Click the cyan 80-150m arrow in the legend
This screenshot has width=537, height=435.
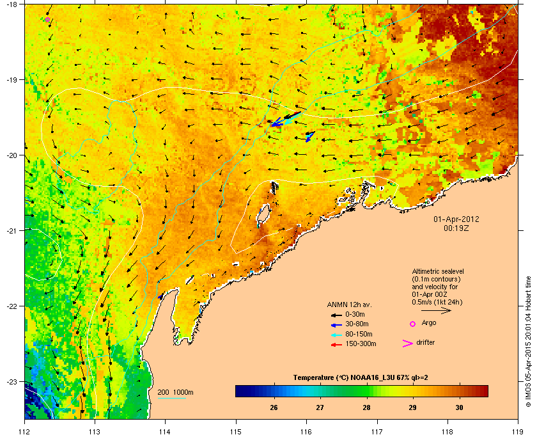336,335
